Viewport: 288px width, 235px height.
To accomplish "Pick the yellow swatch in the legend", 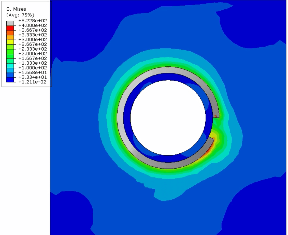I will pos(10,42).
